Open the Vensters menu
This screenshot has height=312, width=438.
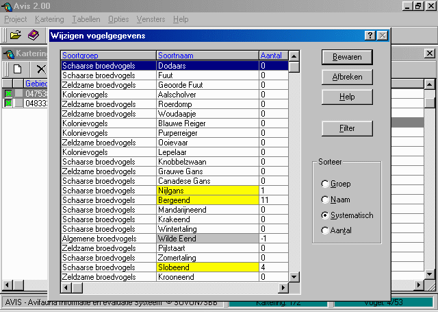(x=151, y=19)
